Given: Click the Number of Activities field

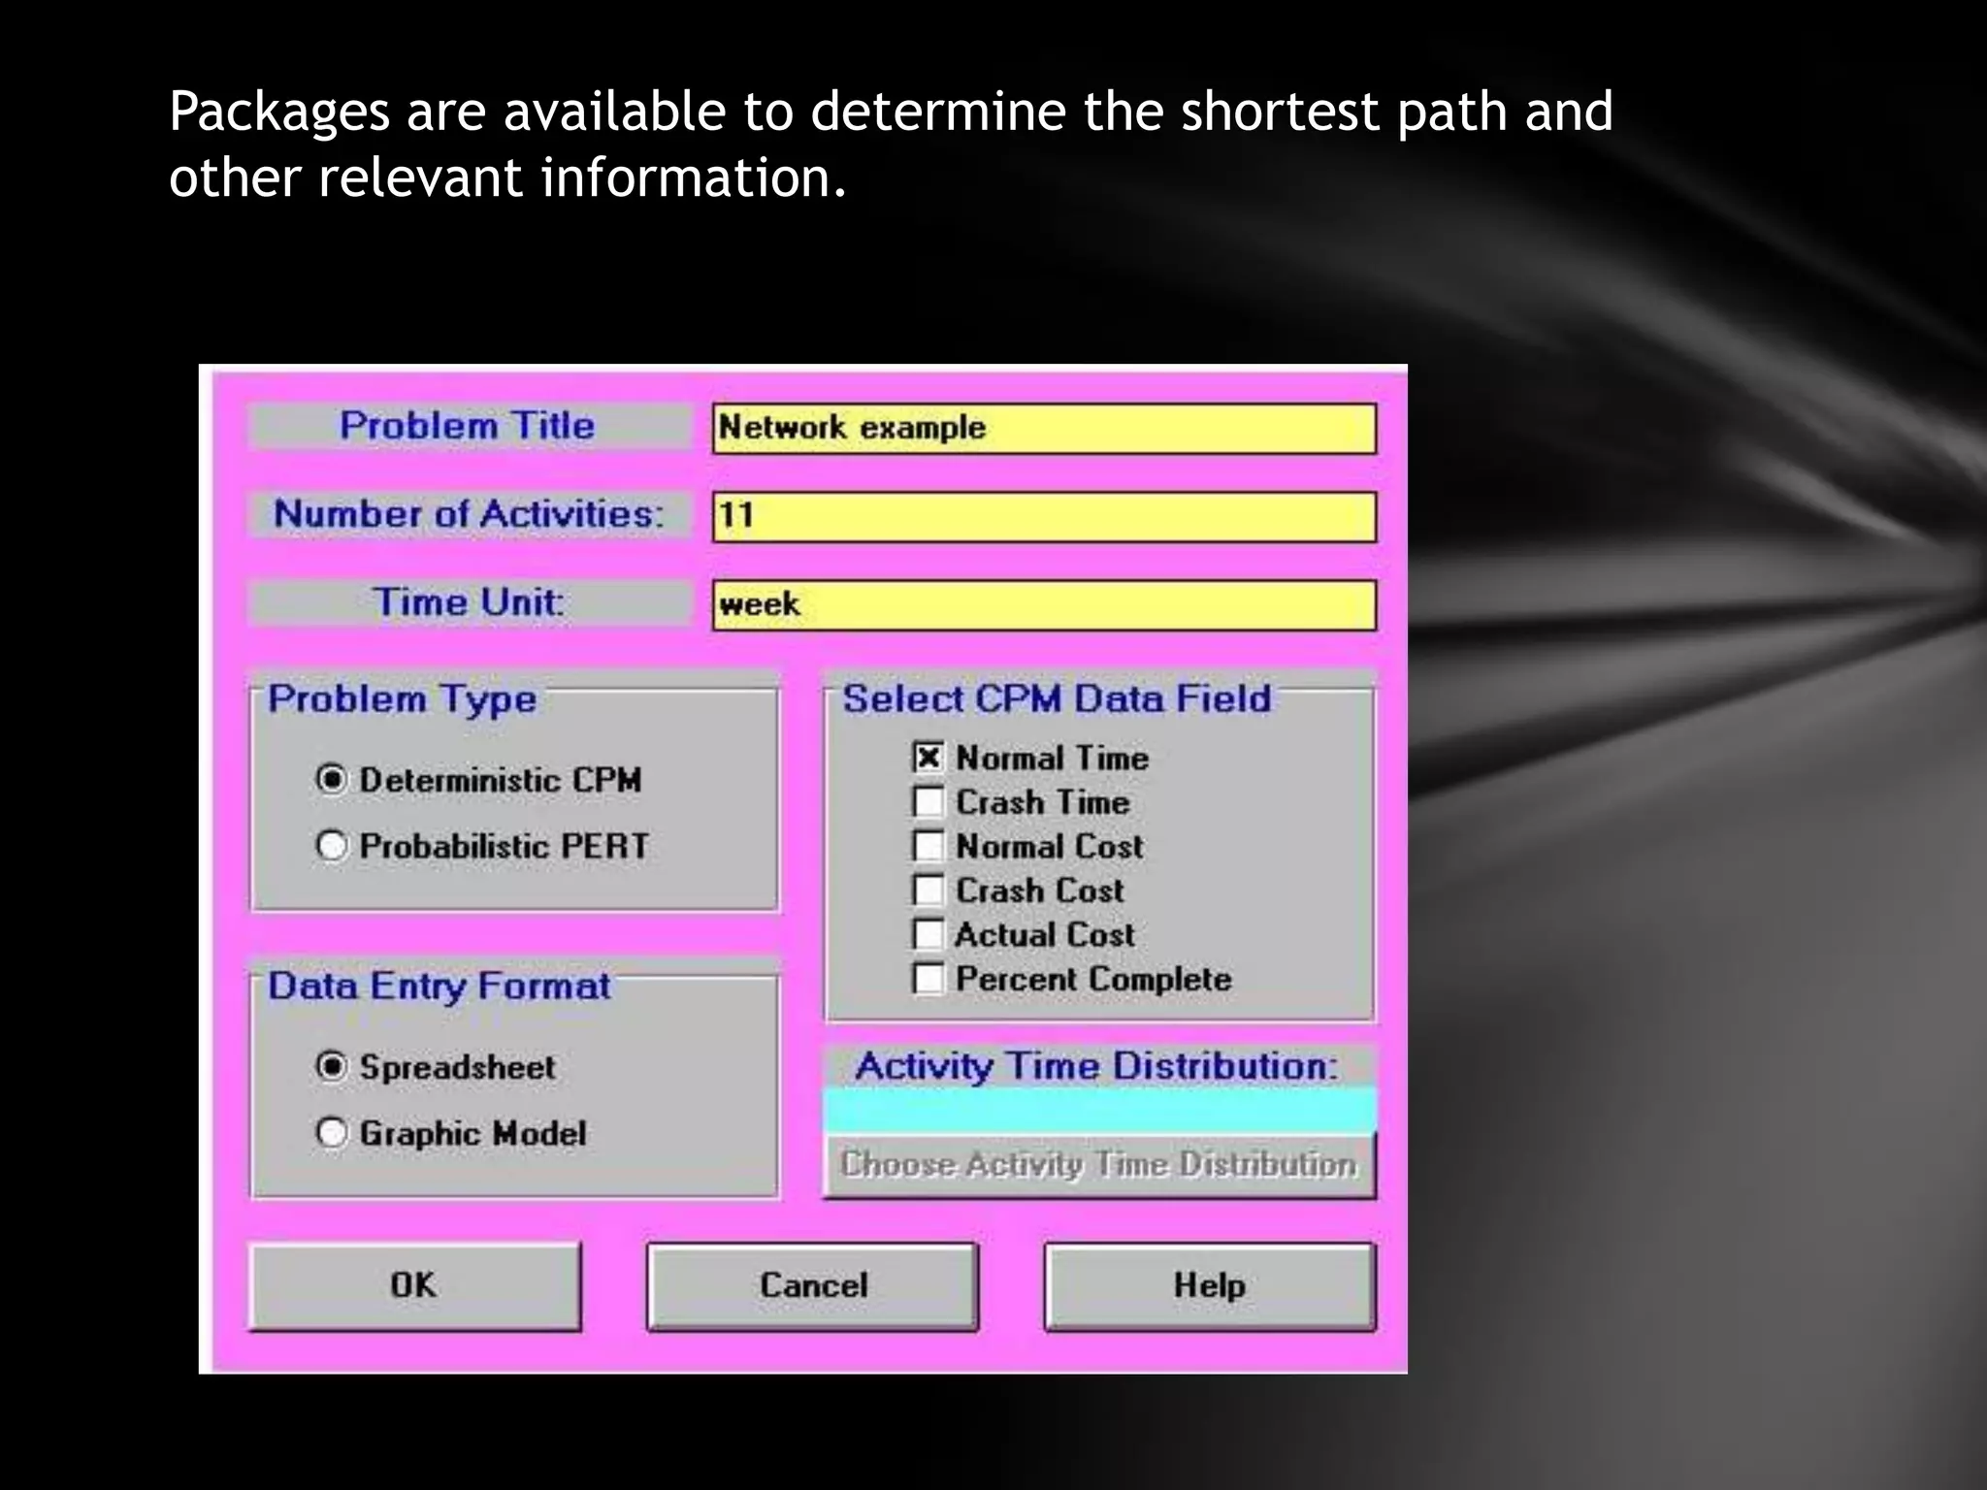Looking at the screenshot, I should pos(1044,516).
